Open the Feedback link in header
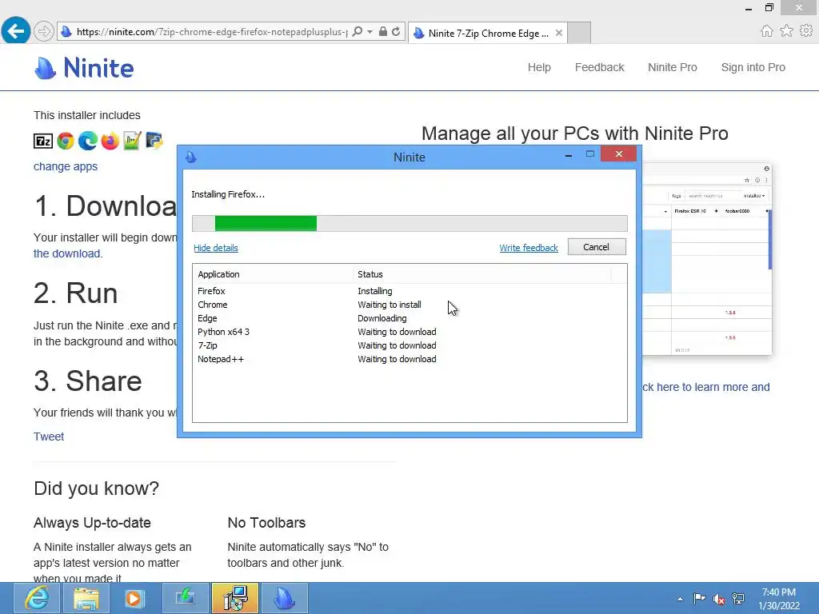819x614 pixels. [599, 67]
